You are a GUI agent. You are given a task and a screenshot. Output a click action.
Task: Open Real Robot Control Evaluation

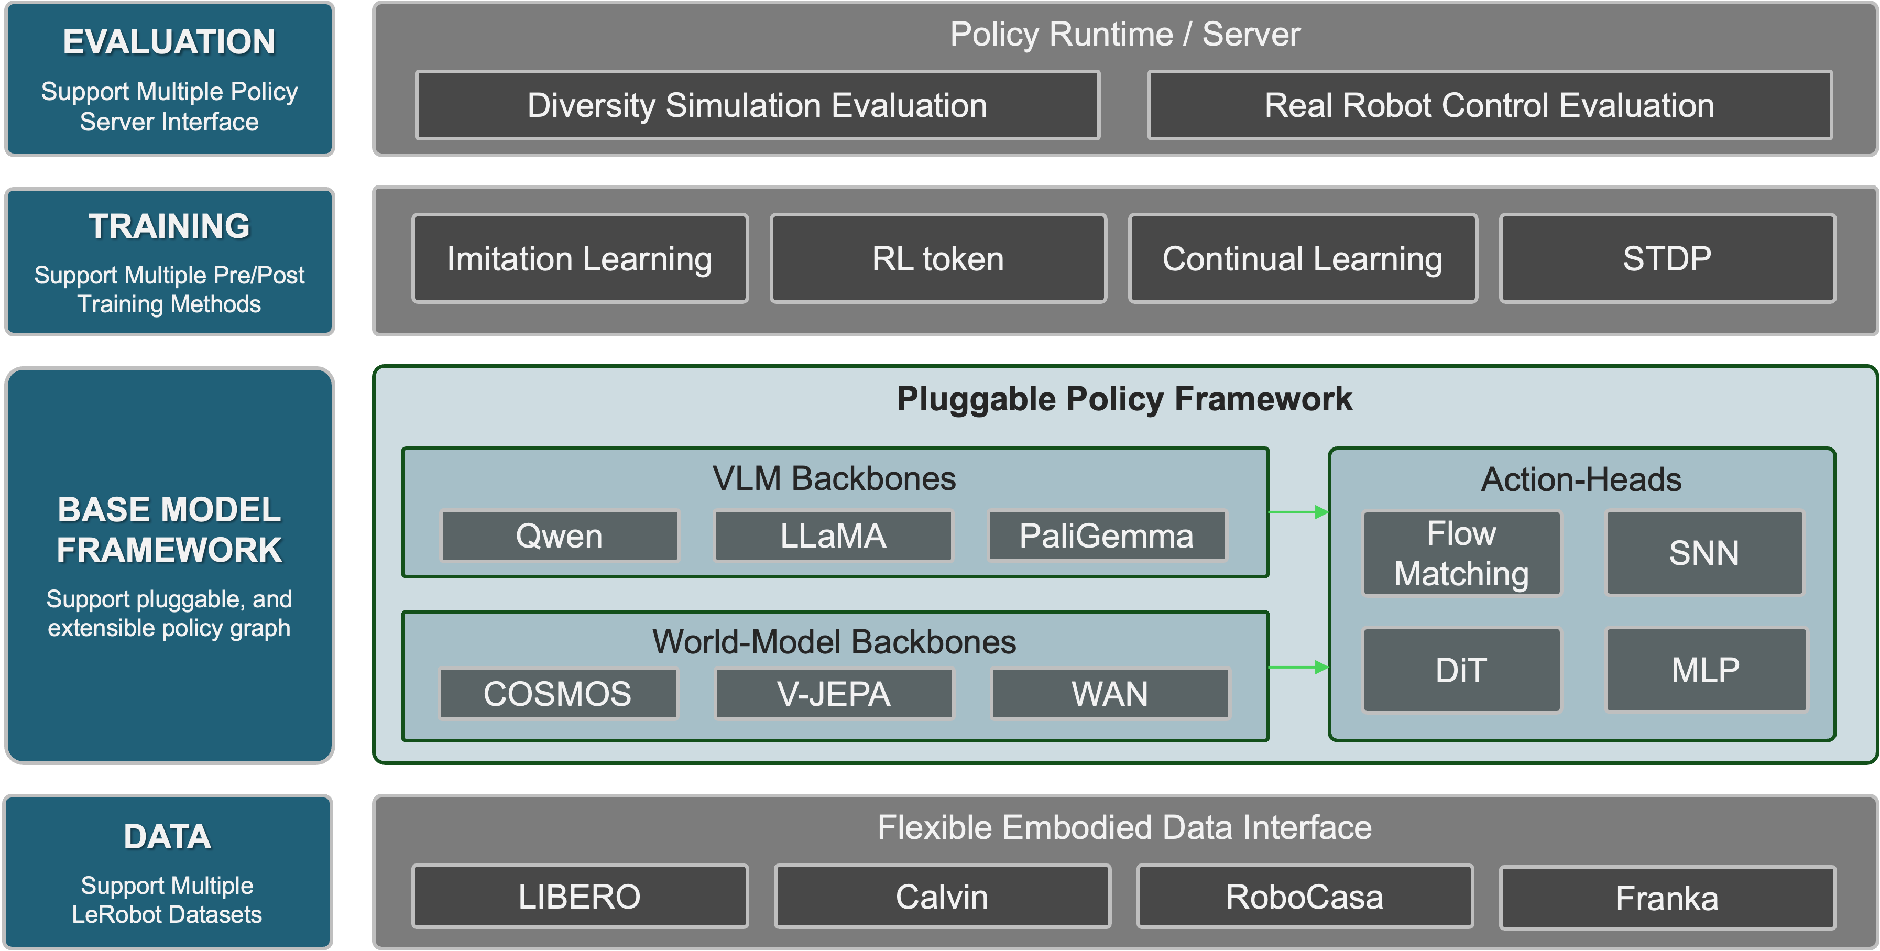tap(1489, 105)
